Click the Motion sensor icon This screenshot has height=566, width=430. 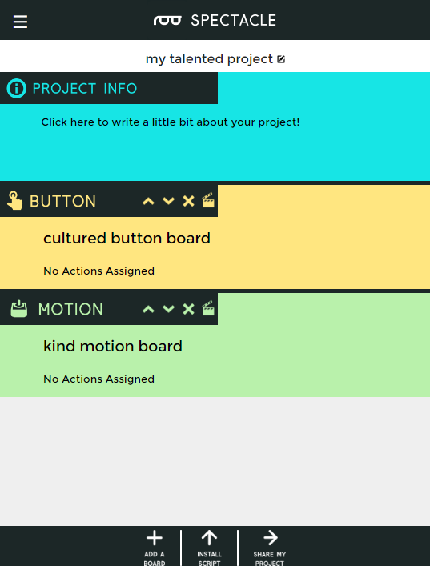(19, 309)
